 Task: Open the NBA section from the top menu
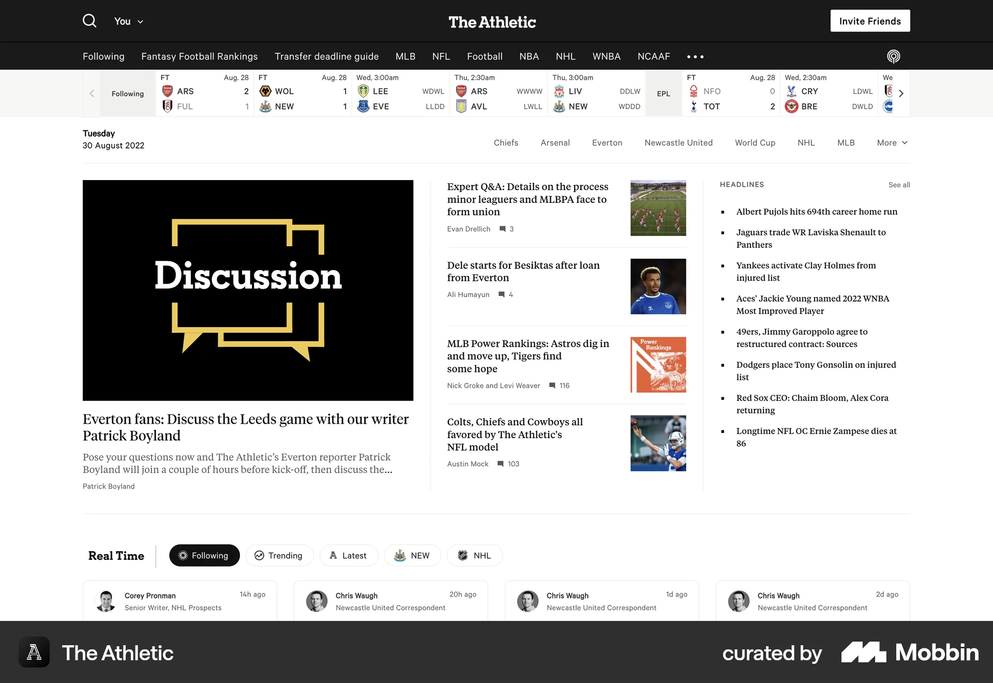point(529,56)
